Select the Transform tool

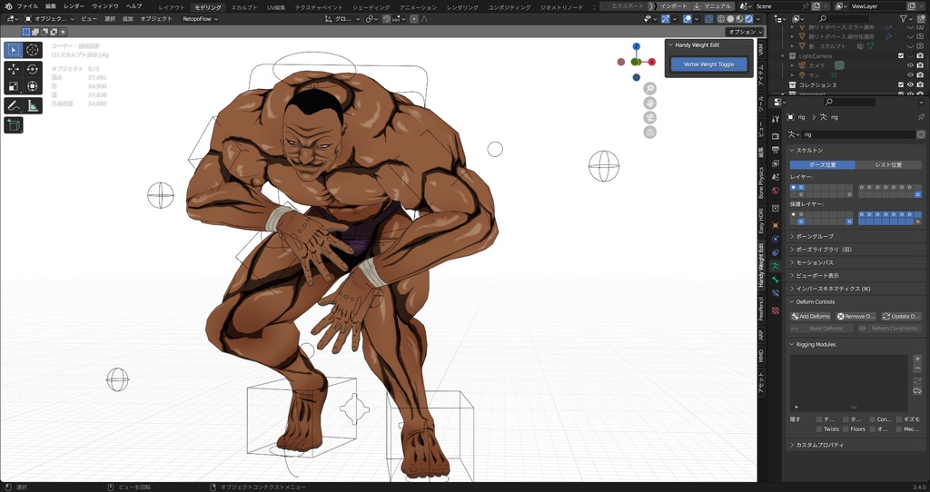click(x=33, y=86)
